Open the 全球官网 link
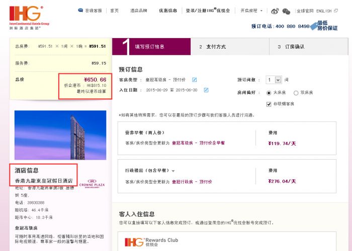 (x=305, y=11)
